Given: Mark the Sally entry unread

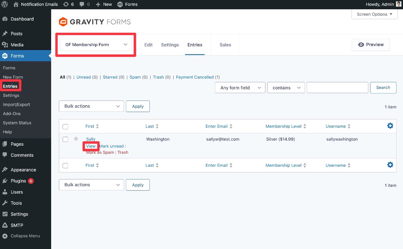Looking at the screenshot, I should (111, 146).
